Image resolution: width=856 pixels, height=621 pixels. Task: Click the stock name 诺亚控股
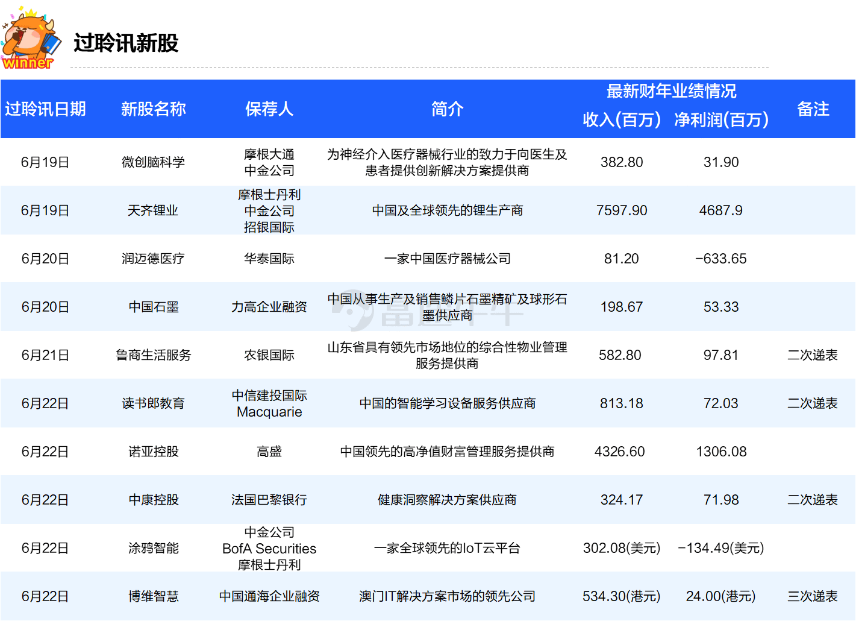click(153, 452)
